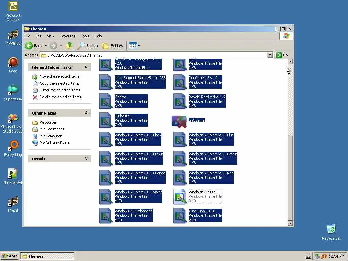Screen dimensions: 348x261
Task: Open the Help menu
Action: click(x=98, y=36)
